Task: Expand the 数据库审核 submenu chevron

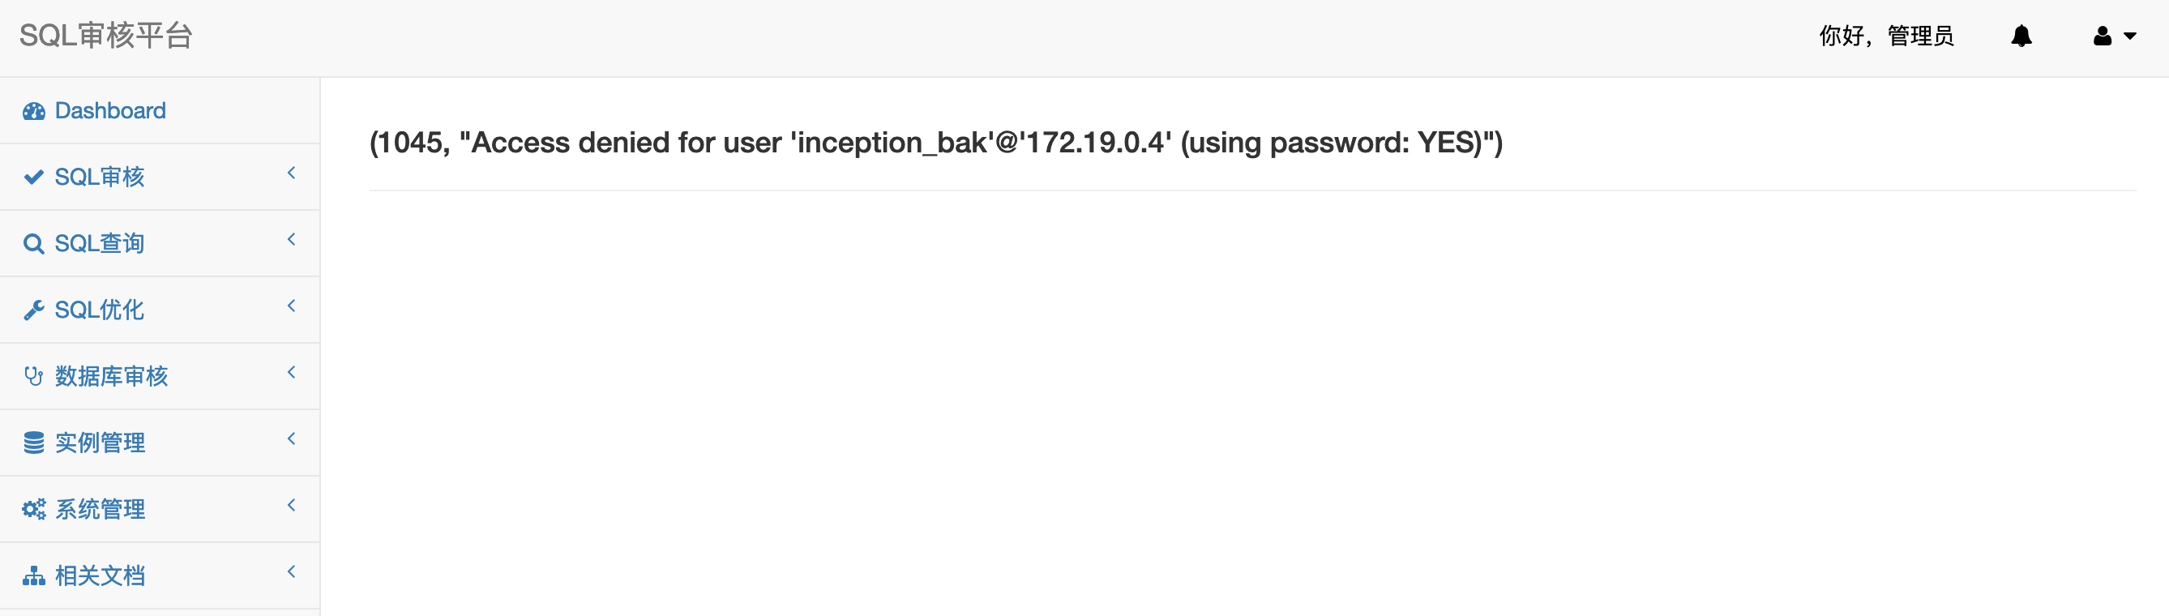Action: coord(291,373)
